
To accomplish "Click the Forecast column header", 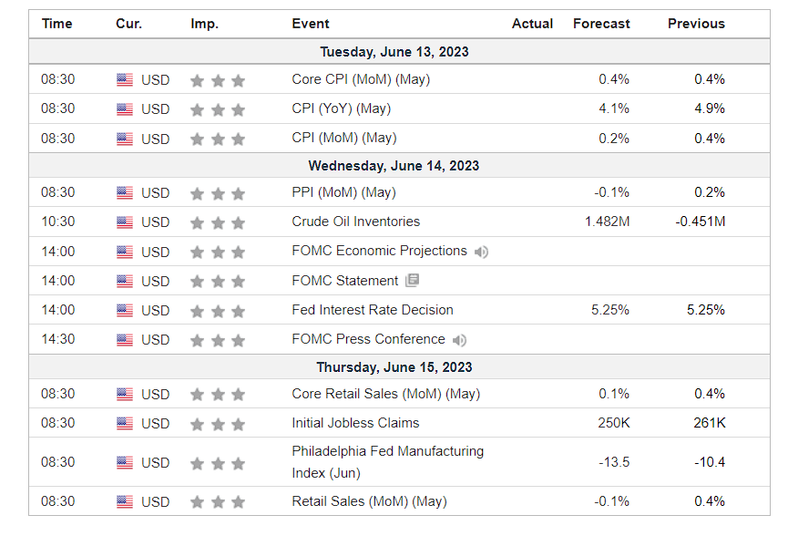I will point(601,24).
